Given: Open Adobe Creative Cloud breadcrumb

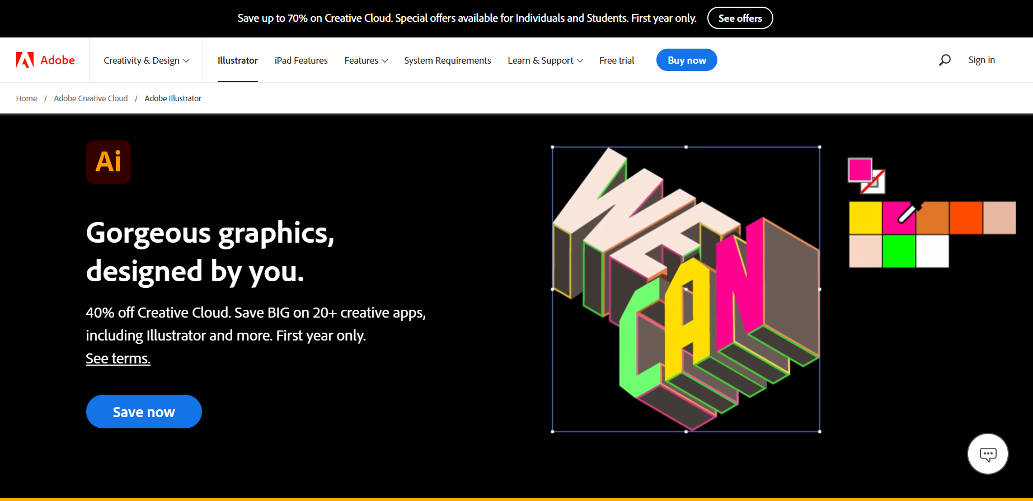Looking at the screenshot, I should click(91, 98).
